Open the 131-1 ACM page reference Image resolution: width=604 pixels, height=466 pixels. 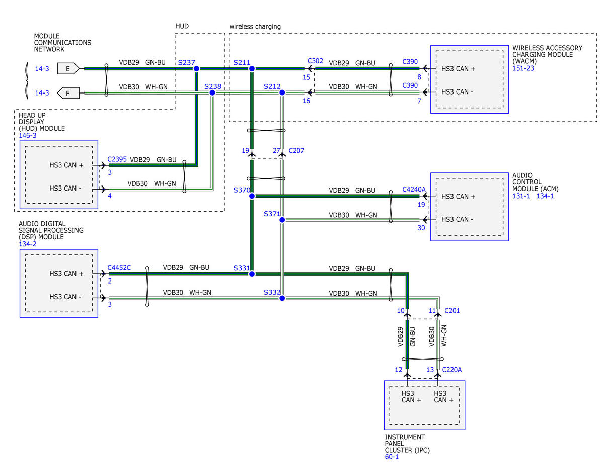pos(521,196)
